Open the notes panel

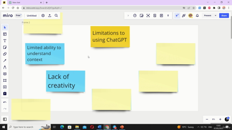click(161, 16)
